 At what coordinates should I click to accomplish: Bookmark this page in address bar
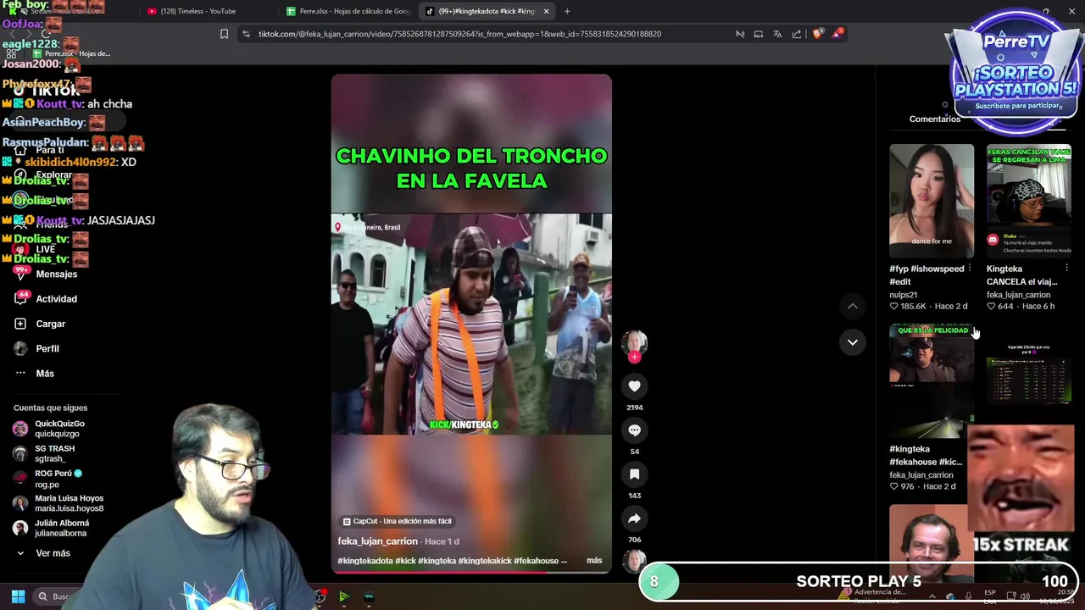[224, 34]
